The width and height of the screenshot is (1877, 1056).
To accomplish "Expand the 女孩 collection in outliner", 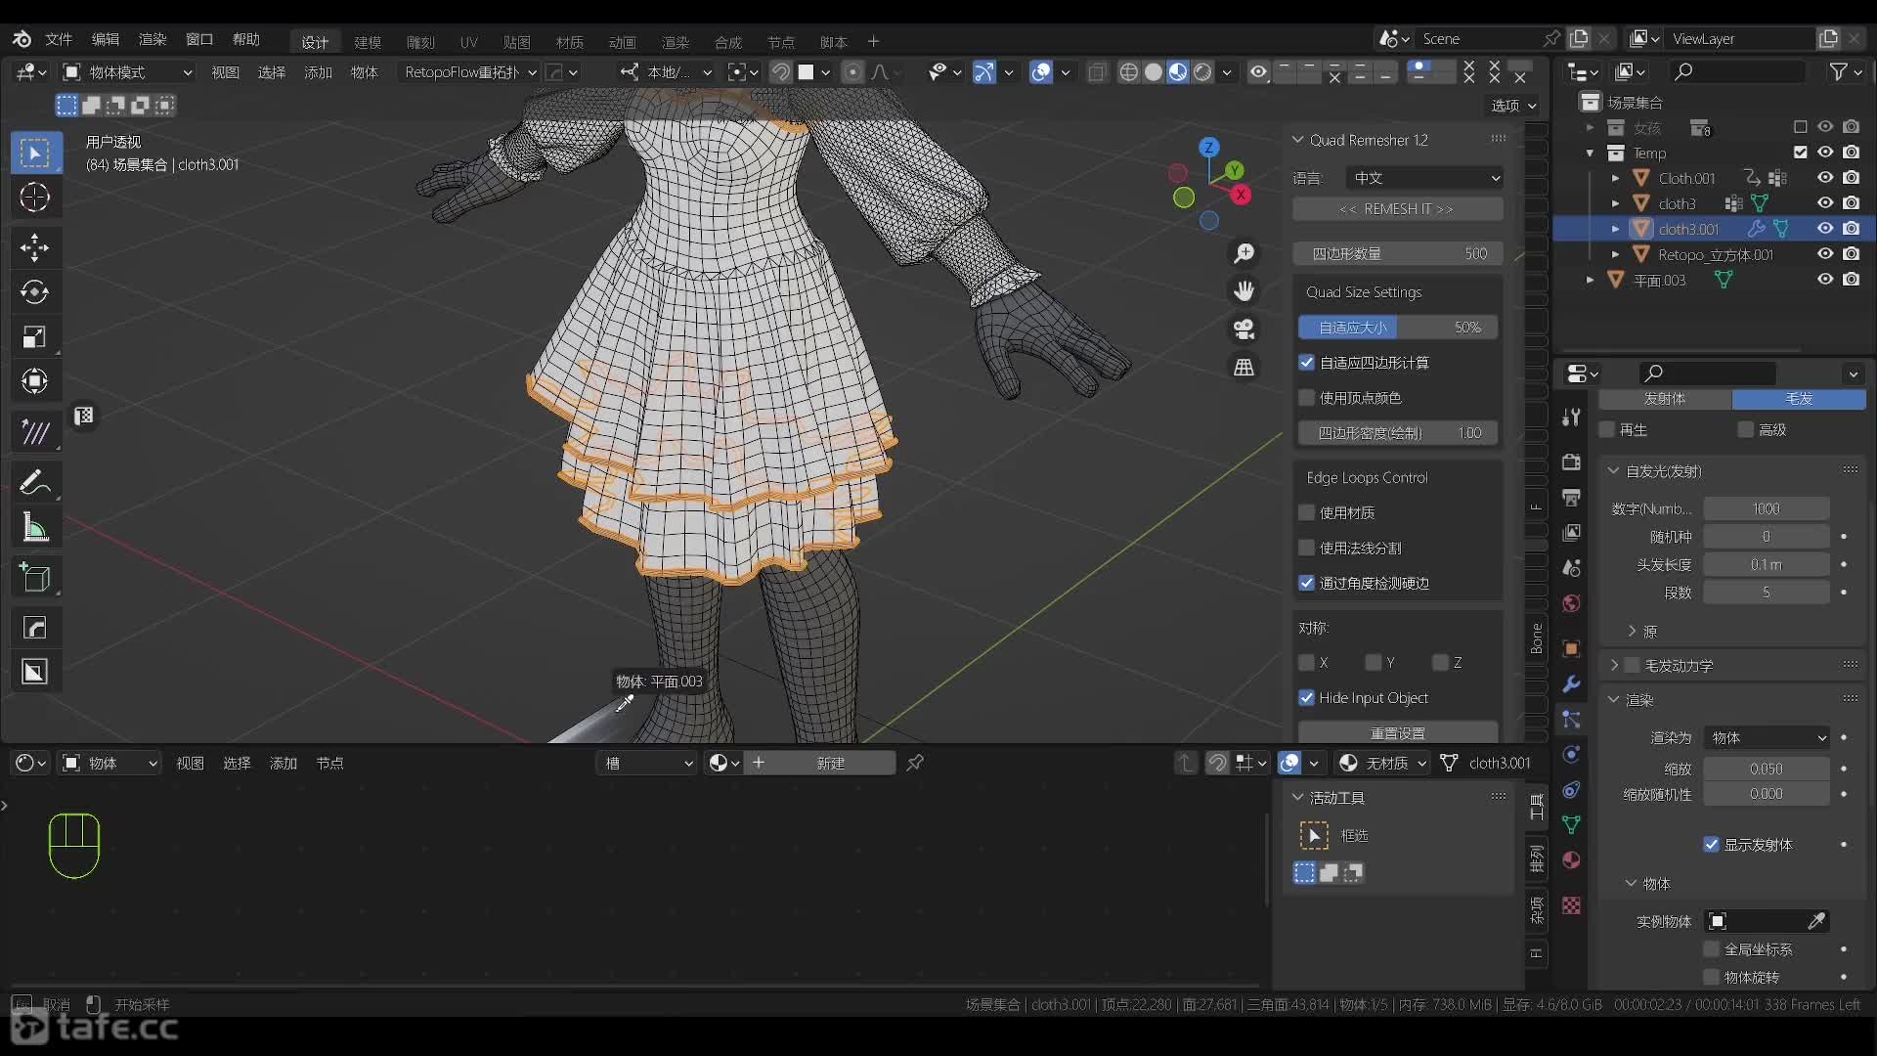I will [1591, 128].
